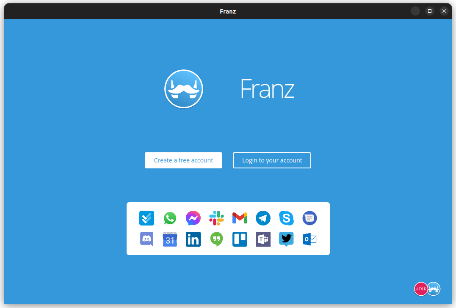456x308 pixels.
Task: Select the Wunderlist service icon
Action: point(146,218)
